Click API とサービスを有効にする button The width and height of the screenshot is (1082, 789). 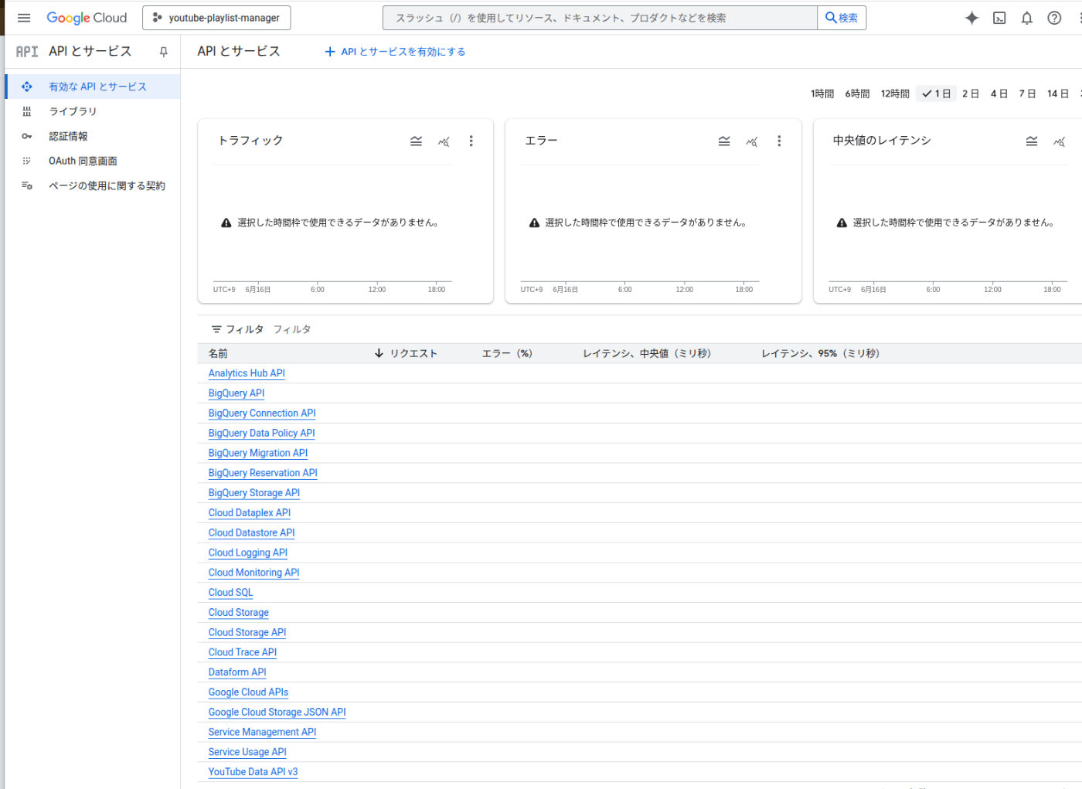[x=395, y=52]
